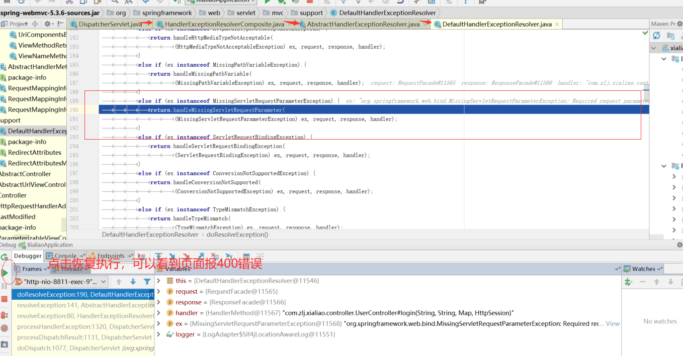Expand the 'ex' variable node
Viewport: 683px width, 356px height.
159,323
